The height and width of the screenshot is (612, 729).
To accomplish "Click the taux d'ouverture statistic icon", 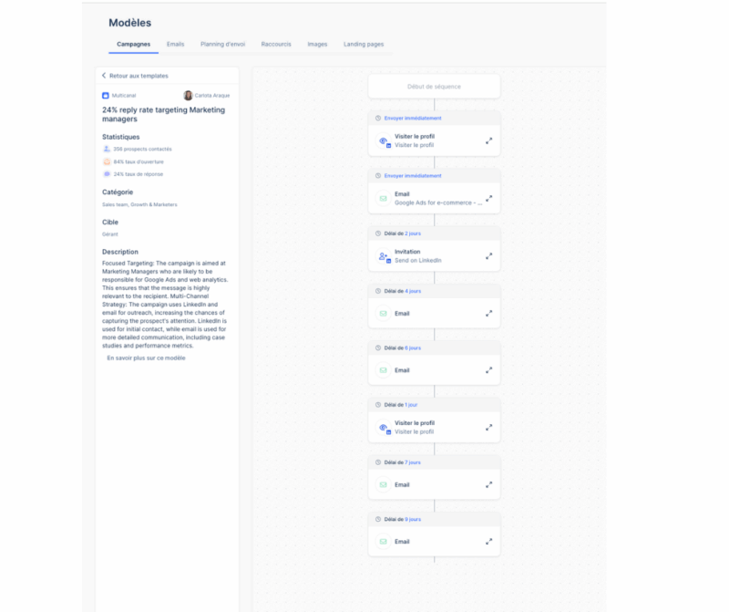I will click(107, 161).
